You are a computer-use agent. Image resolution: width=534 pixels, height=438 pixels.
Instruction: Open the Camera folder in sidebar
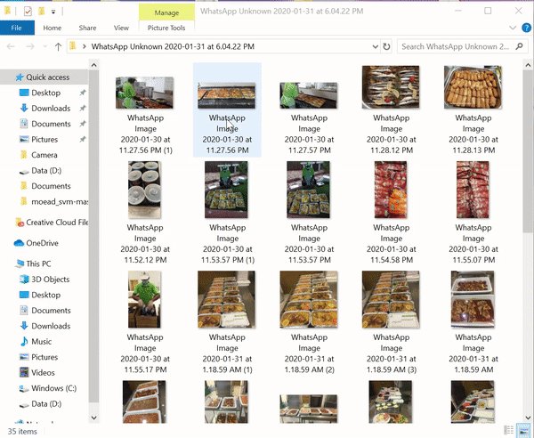click(44, 155)
